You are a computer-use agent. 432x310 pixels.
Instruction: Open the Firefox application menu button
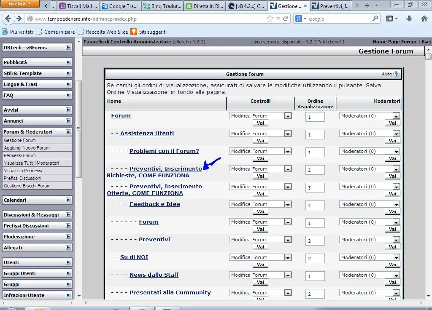coord(20,4)
